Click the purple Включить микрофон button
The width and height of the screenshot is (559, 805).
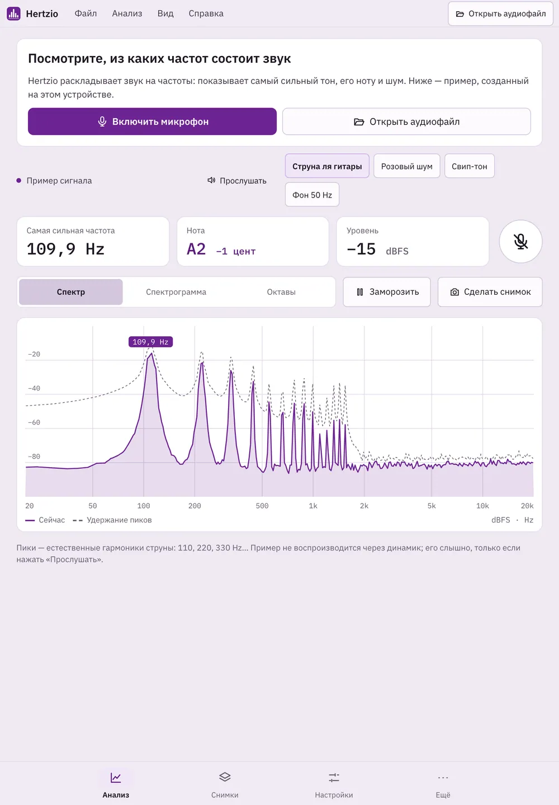click(x=152, y=121)
